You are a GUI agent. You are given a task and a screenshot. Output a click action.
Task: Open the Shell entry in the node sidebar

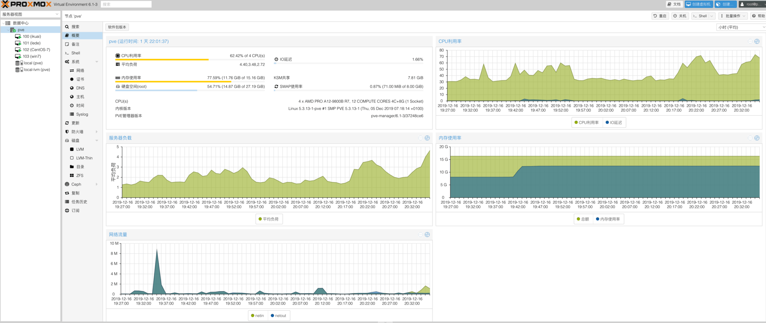[x=82, y=53]
